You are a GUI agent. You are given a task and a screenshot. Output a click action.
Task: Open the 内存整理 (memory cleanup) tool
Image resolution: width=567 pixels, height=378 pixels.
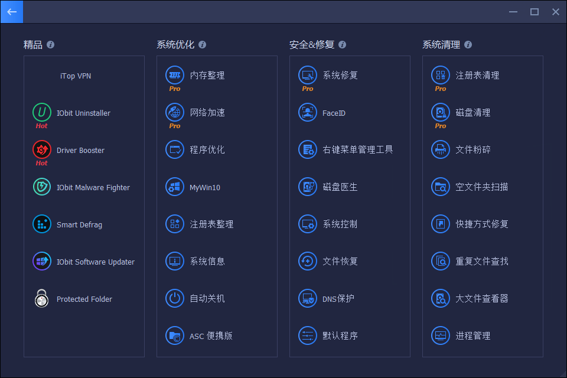(x=201, y=75)
